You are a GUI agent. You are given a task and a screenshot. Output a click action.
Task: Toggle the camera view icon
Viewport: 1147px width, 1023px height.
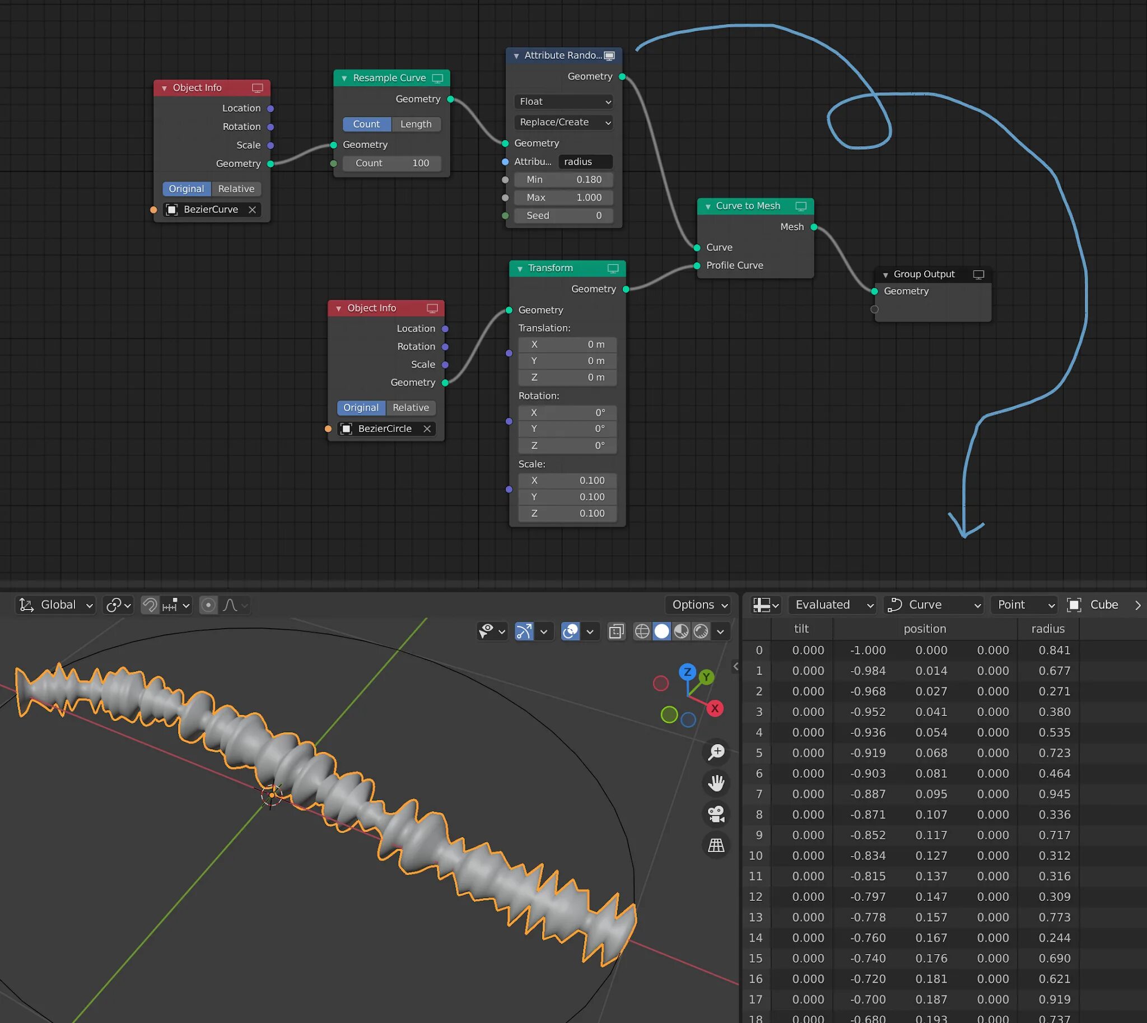(x=716, y=814)
